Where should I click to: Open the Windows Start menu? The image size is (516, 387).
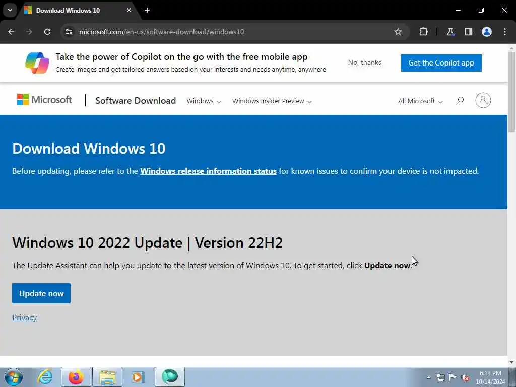[14, 377]
